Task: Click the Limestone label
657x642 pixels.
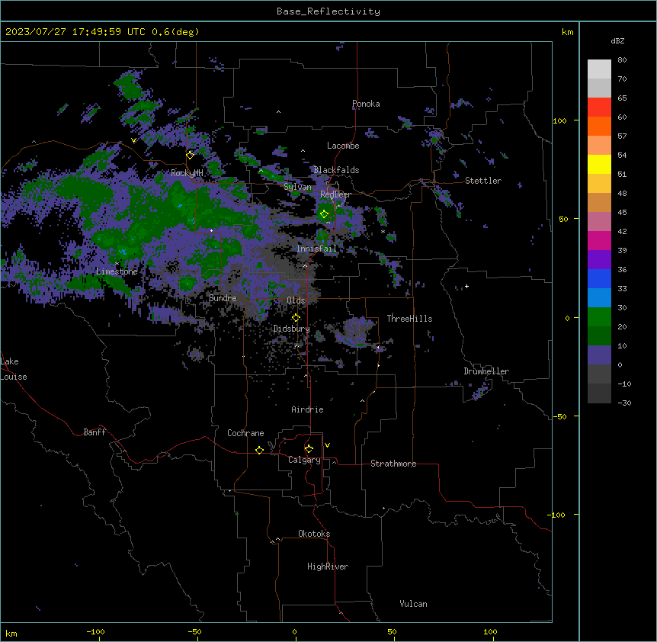Action: coord(117,271)
